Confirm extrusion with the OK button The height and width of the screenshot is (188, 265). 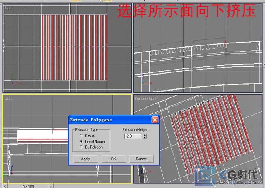click(x=114, y=159)
